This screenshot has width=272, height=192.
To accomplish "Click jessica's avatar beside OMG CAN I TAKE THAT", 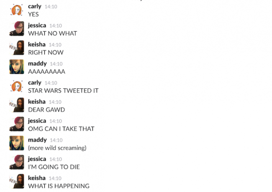I will coord(17,124).
